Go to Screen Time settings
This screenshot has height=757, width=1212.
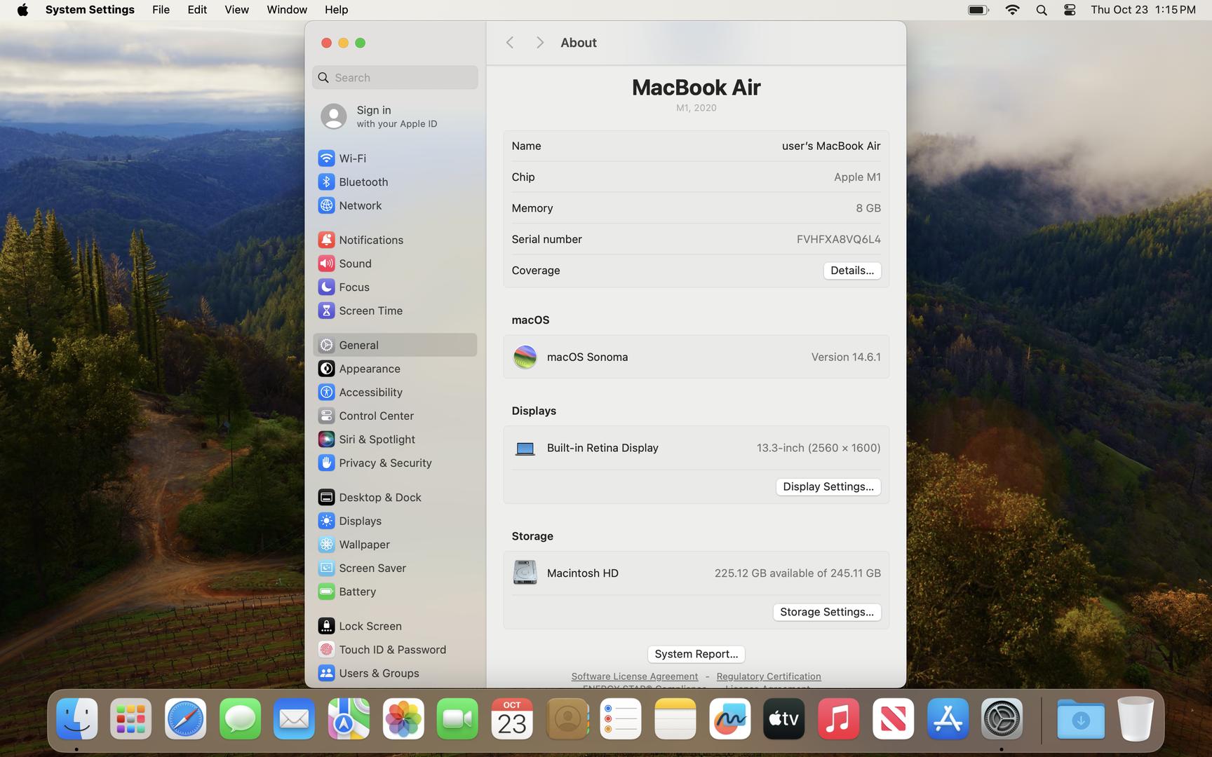pos(370,311)
